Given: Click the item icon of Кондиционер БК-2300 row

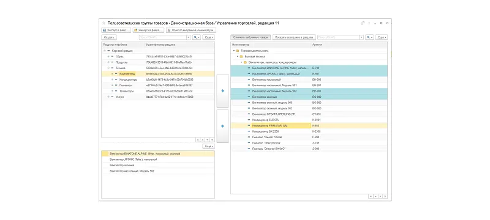Looking at the screenshot, I should (x=249, y=131).
